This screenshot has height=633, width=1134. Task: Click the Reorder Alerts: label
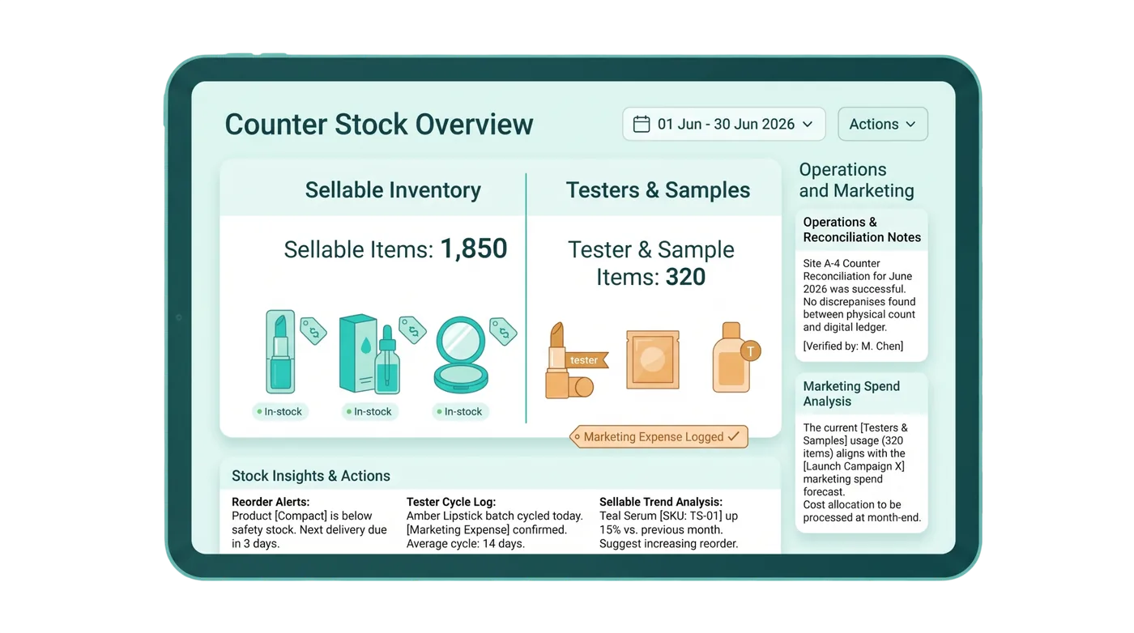[x=271, y=502]
